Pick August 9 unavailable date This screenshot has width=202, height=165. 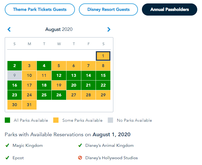pos(15,76)
